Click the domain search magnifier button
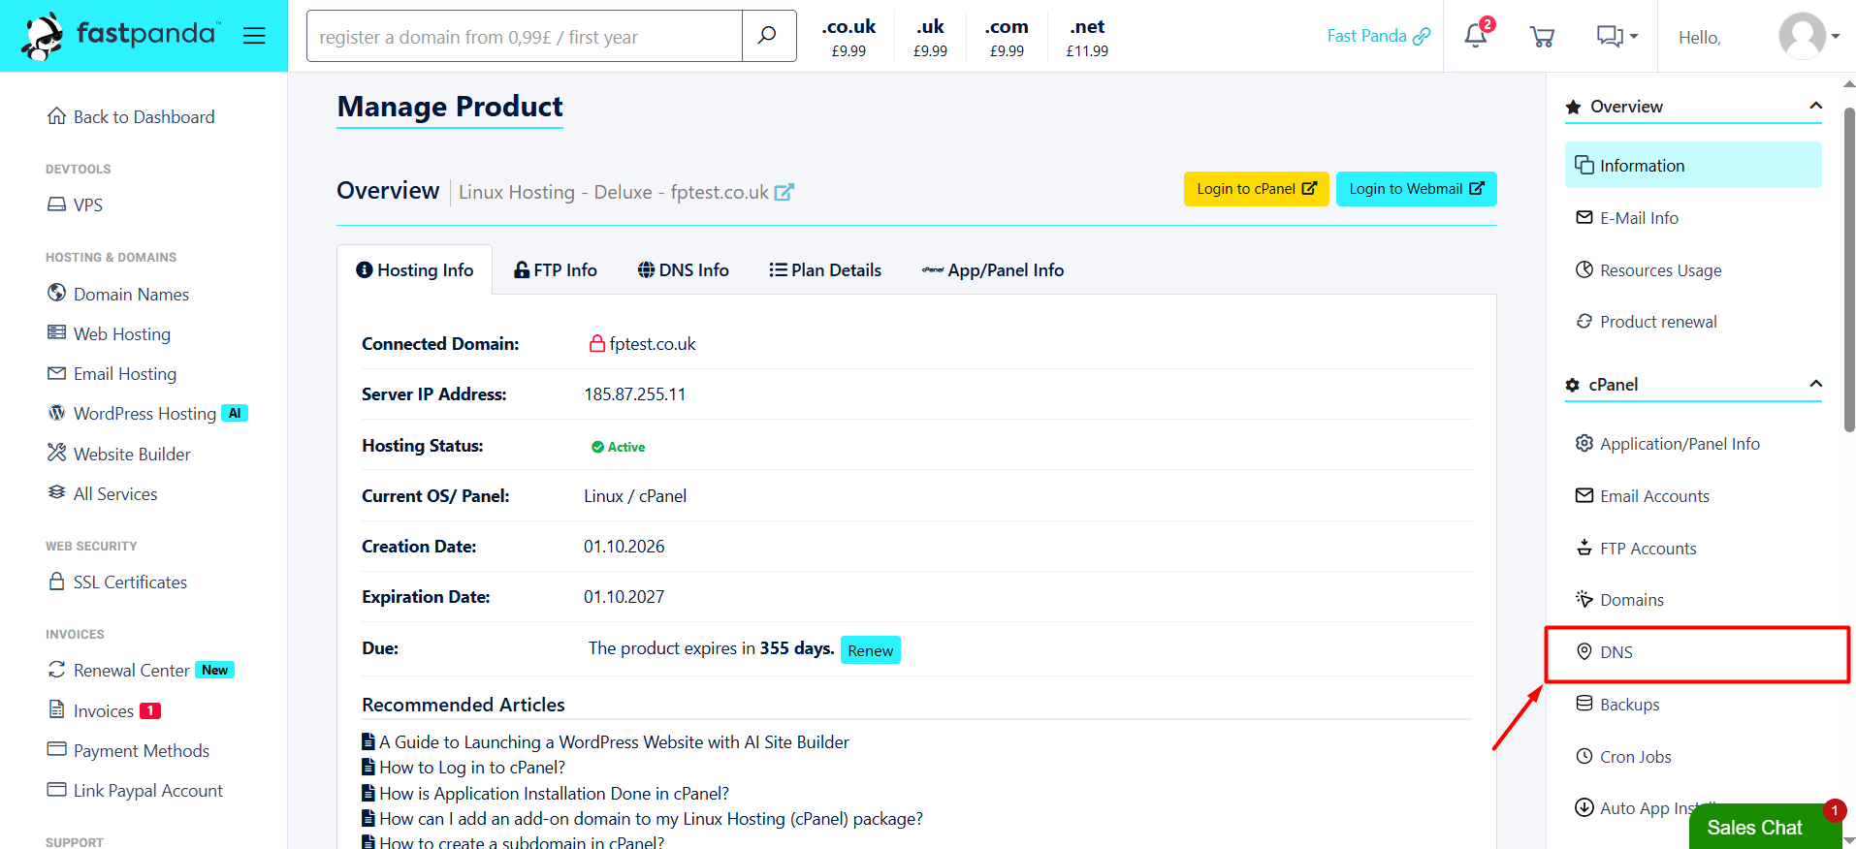 (x=769, y=36)
